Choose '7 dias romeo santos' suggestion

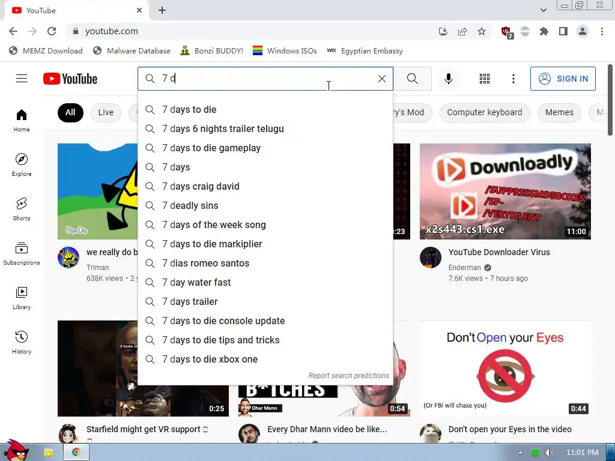[x=265, y=263]
